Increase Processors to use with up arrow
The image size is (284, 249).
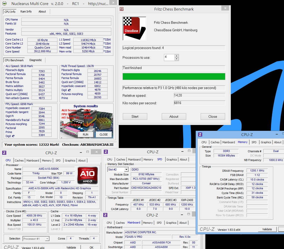point(177,56)
